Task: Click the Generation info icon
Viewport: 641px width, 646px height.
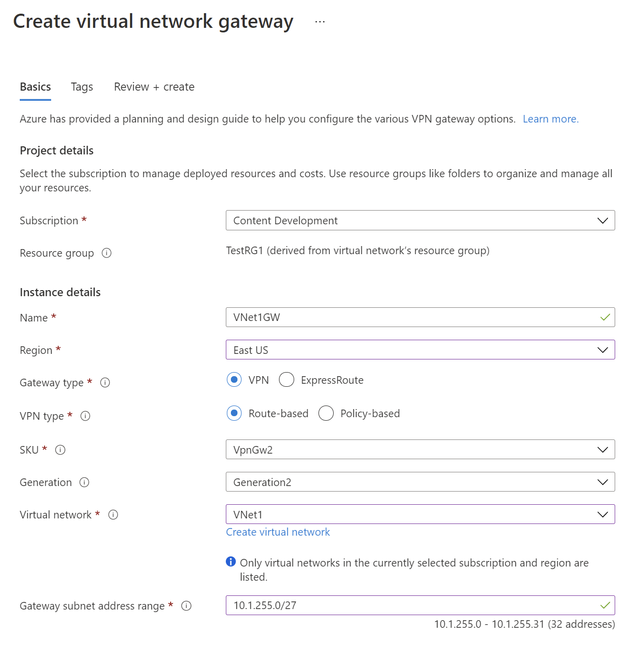Action: (x=85, y=482)
